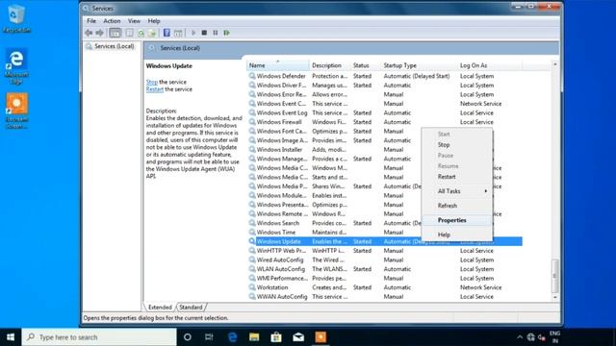Open the File menu
This screenshot has width=616, height=346.
coord(91,21)
